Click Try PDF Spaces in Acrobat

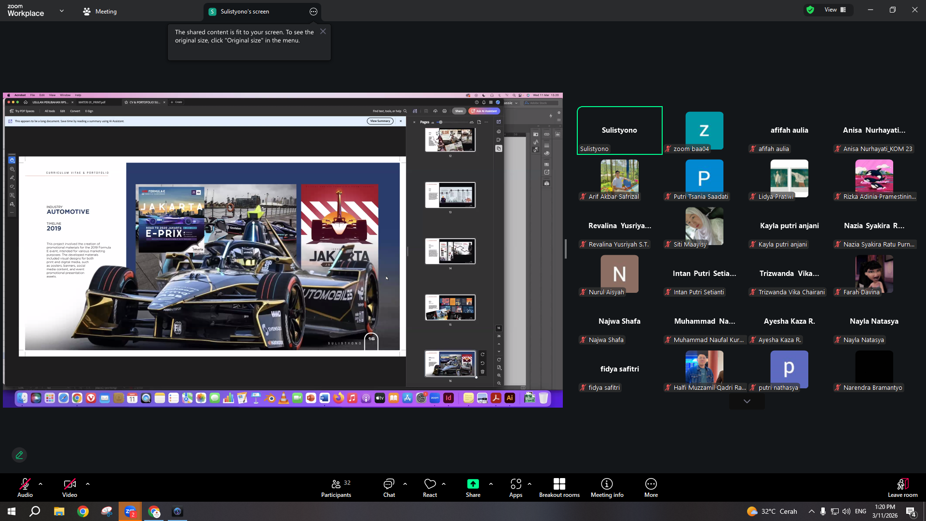[x=22, y=111]
